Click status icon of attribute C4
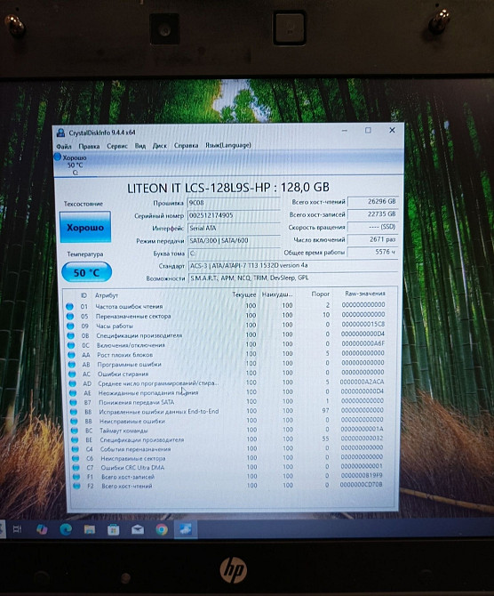494x596 pixels. click(76, 449)
